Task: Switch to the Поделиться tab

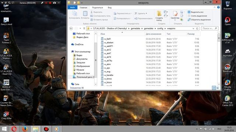Action: pos(97,7)
